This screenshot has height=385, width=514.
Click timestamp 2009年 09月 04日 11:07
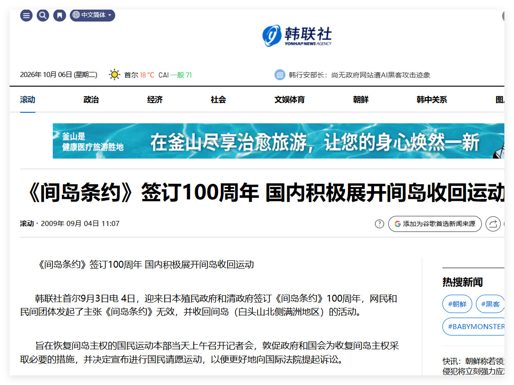click(x=80, y=224)
